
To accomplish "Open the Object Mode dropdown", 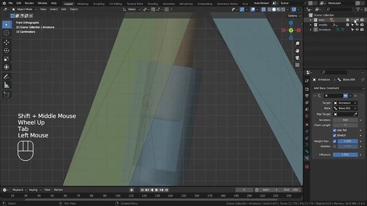I will click(x=24, y=9).
